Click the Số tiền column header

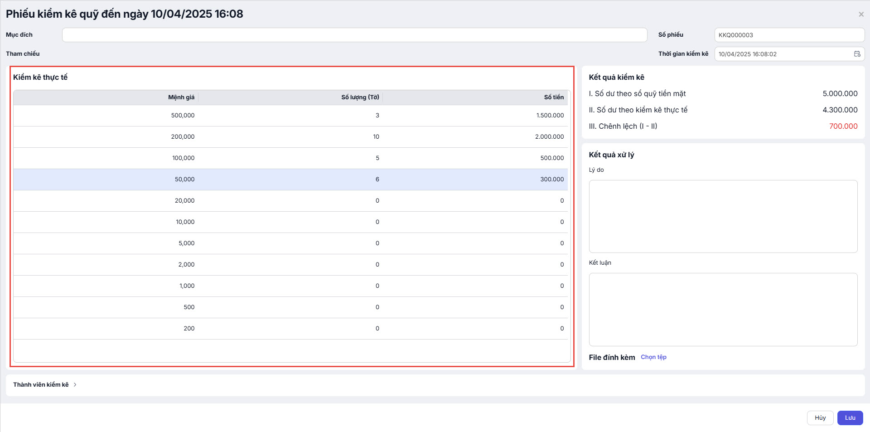coord(554,97)
